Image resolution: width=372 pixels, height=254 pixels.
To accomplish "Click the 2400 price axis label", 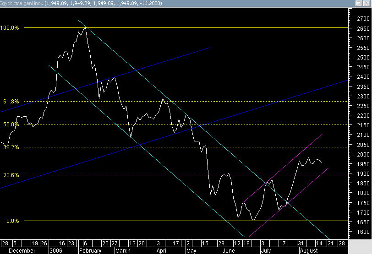I will [x=363, y=77].
